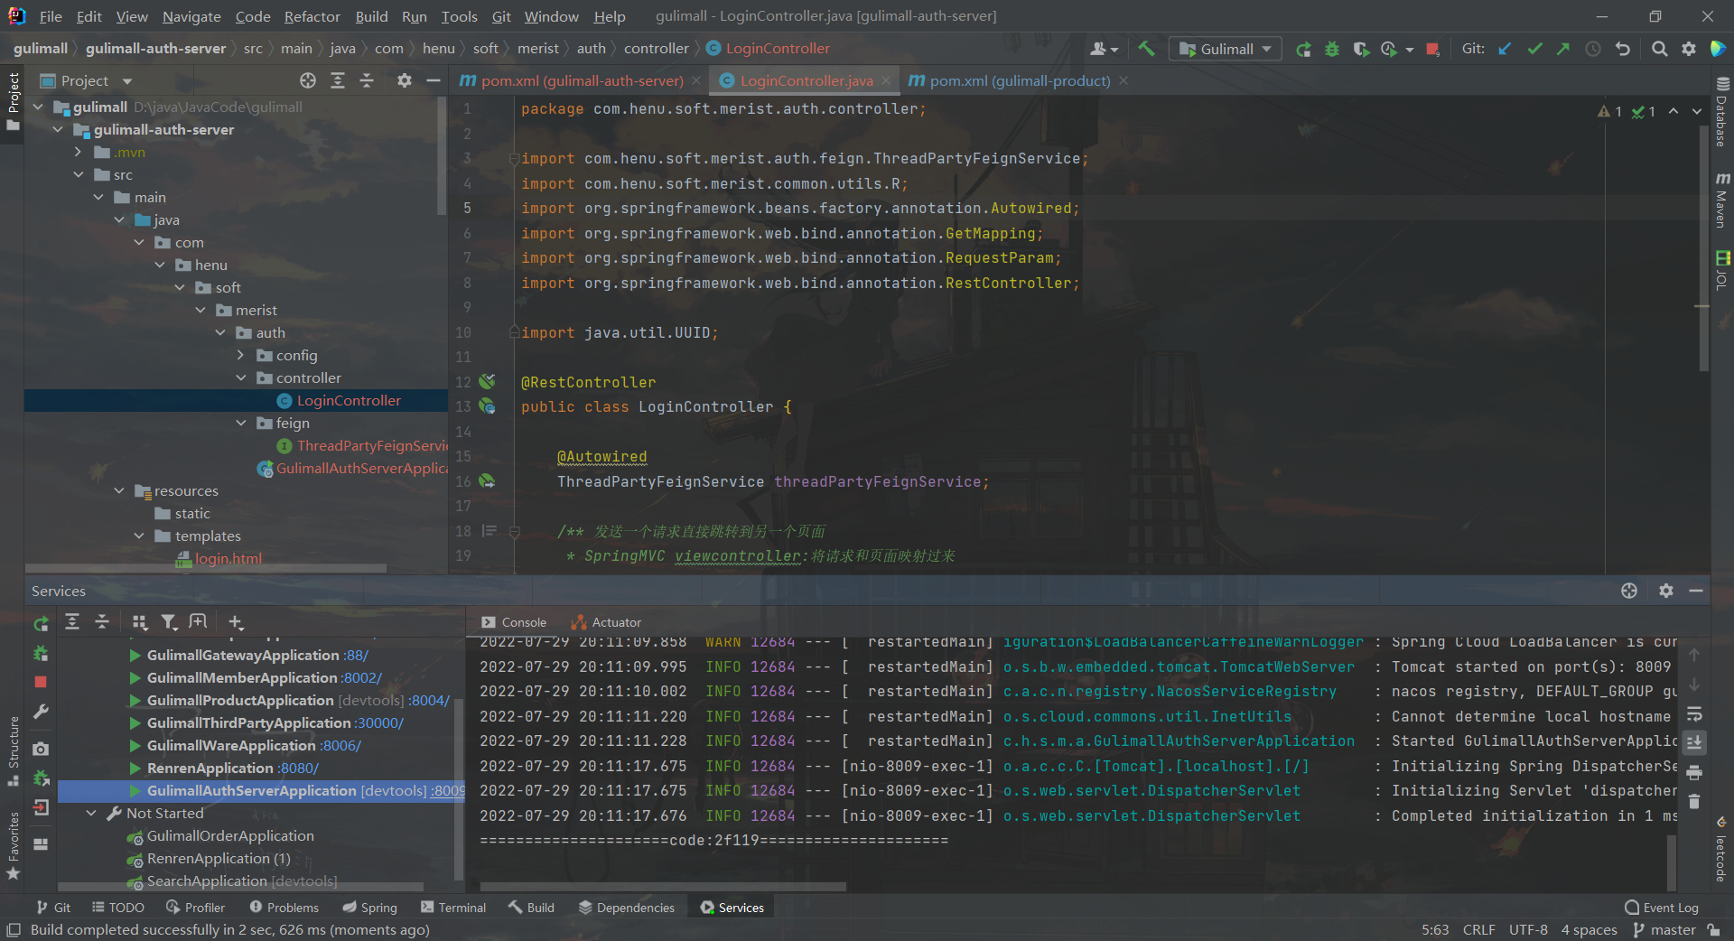Toggle scroll to end in console
Viewport: 1734px width, 941px height.
click(x=1694, y=742)
